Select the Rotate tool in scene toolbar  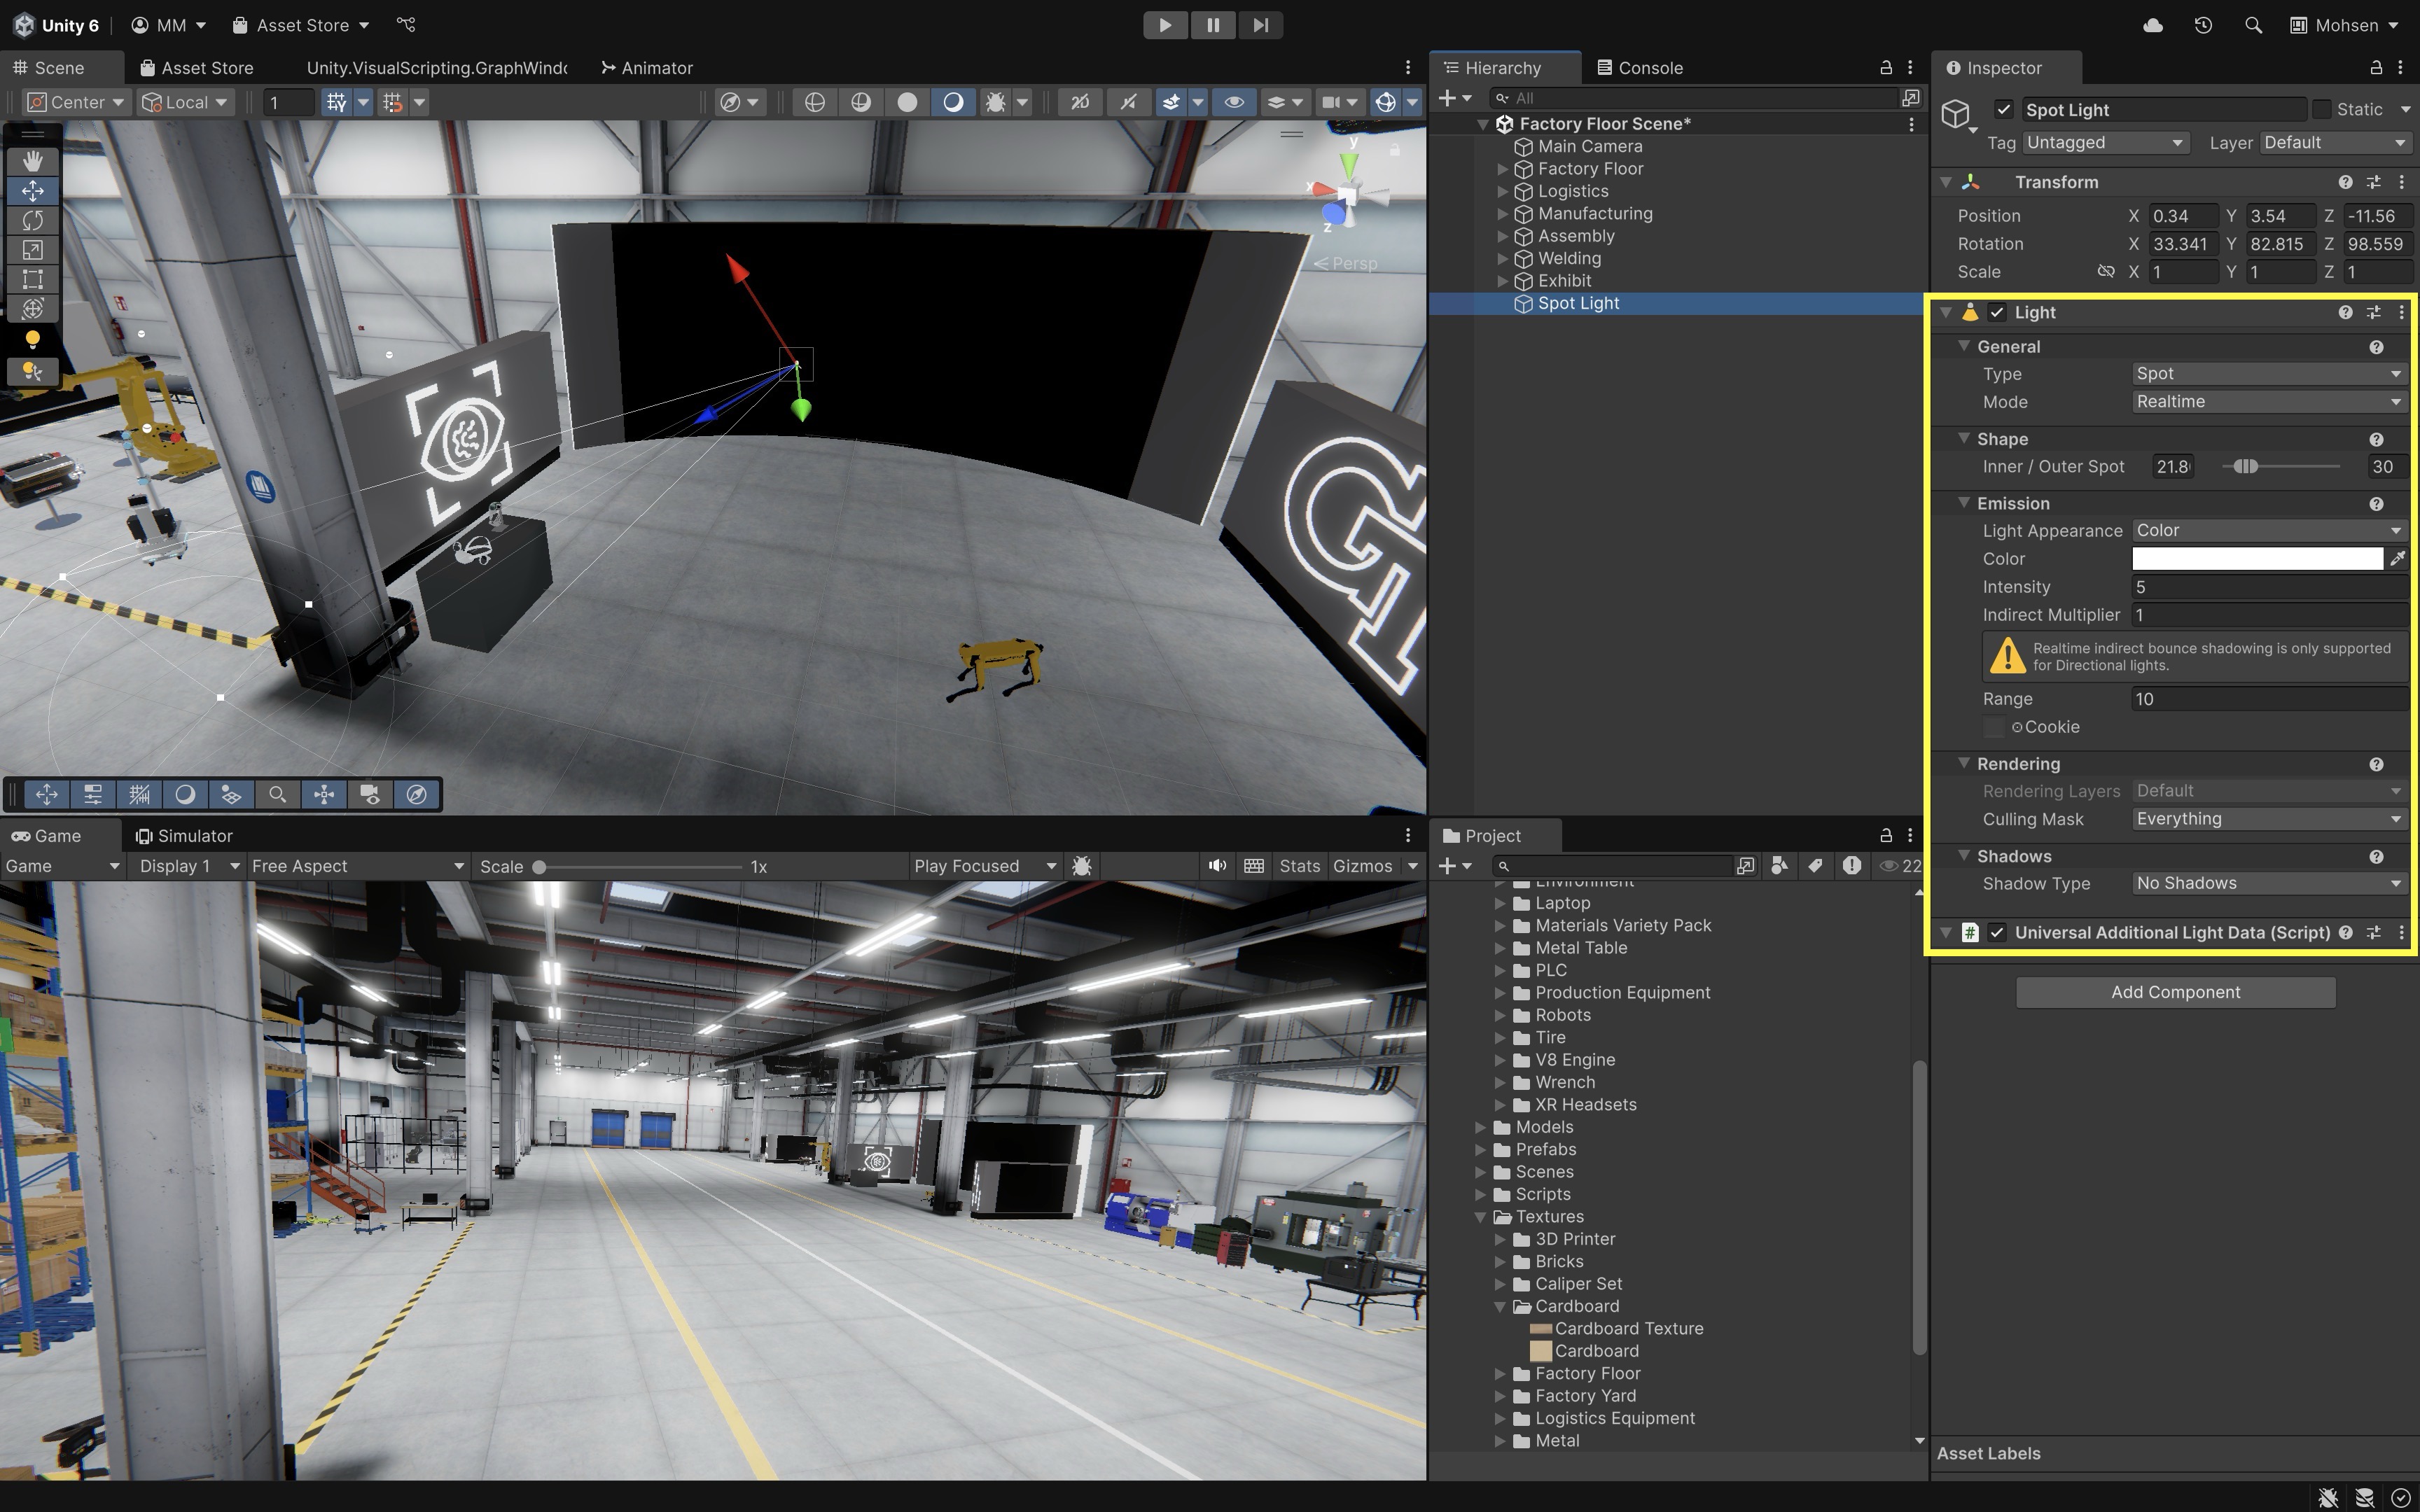coord(32,220)
